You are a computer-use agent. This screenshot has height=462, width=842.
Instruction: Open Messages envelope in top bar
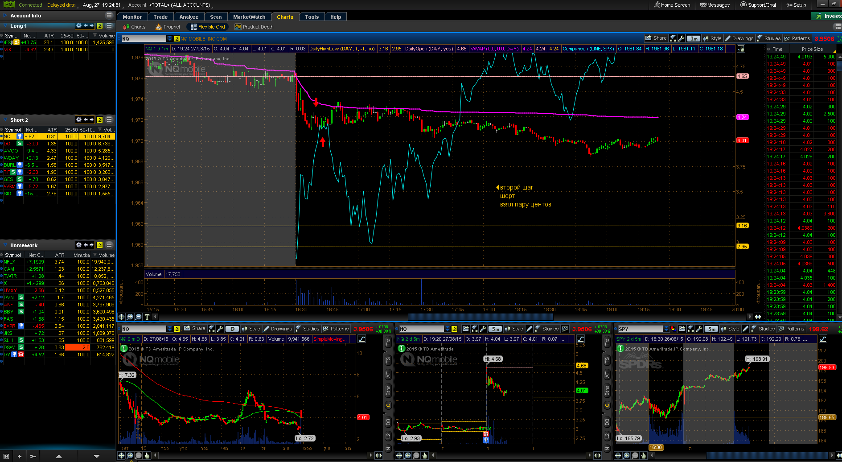[x=715, y=5]
